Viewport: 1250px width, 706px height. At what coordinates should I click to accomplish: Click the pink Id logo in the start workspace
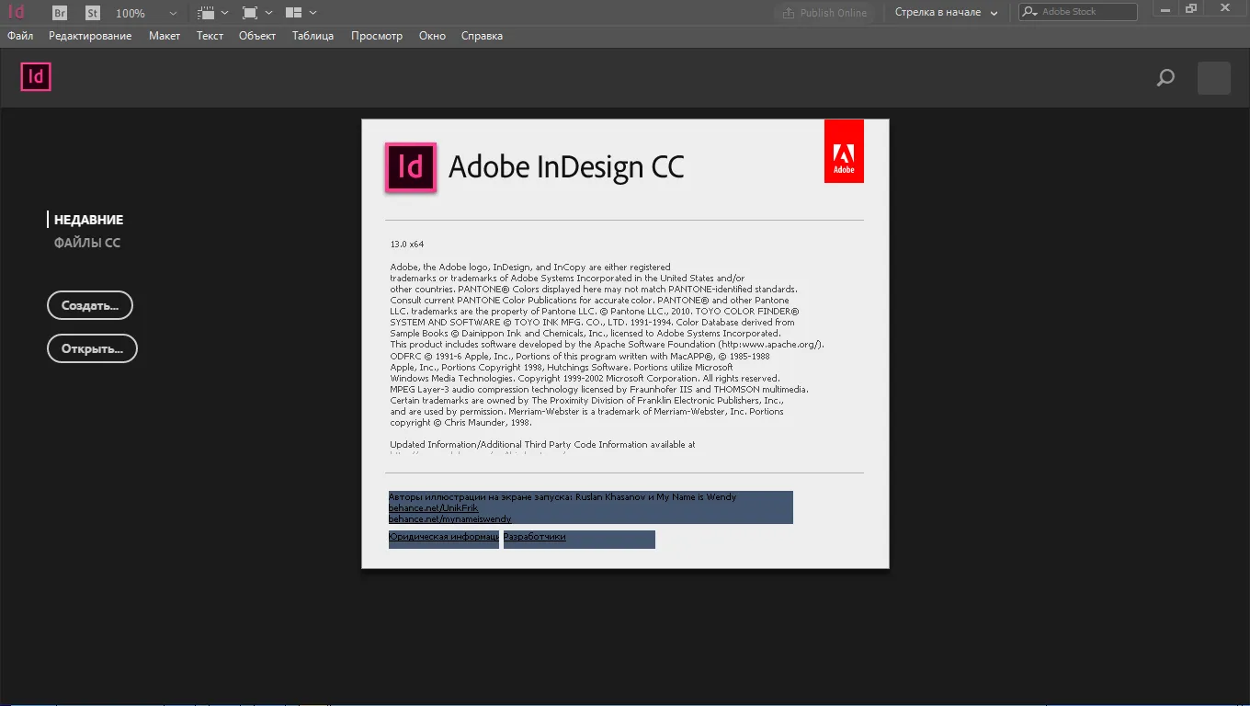click(36, 76)
